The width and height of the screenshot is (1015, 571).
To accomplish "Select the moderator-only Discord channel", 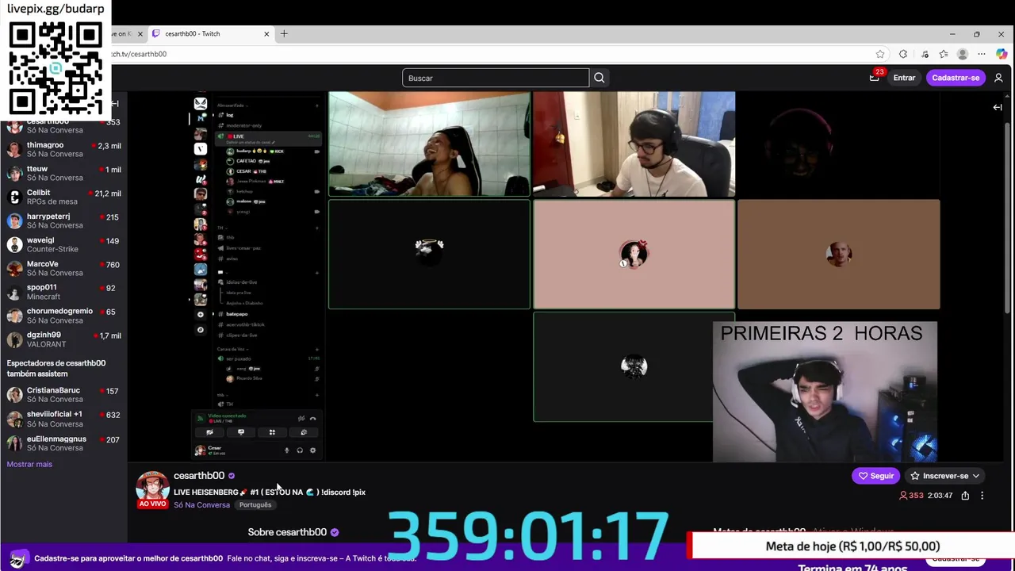I will (244, 125).
